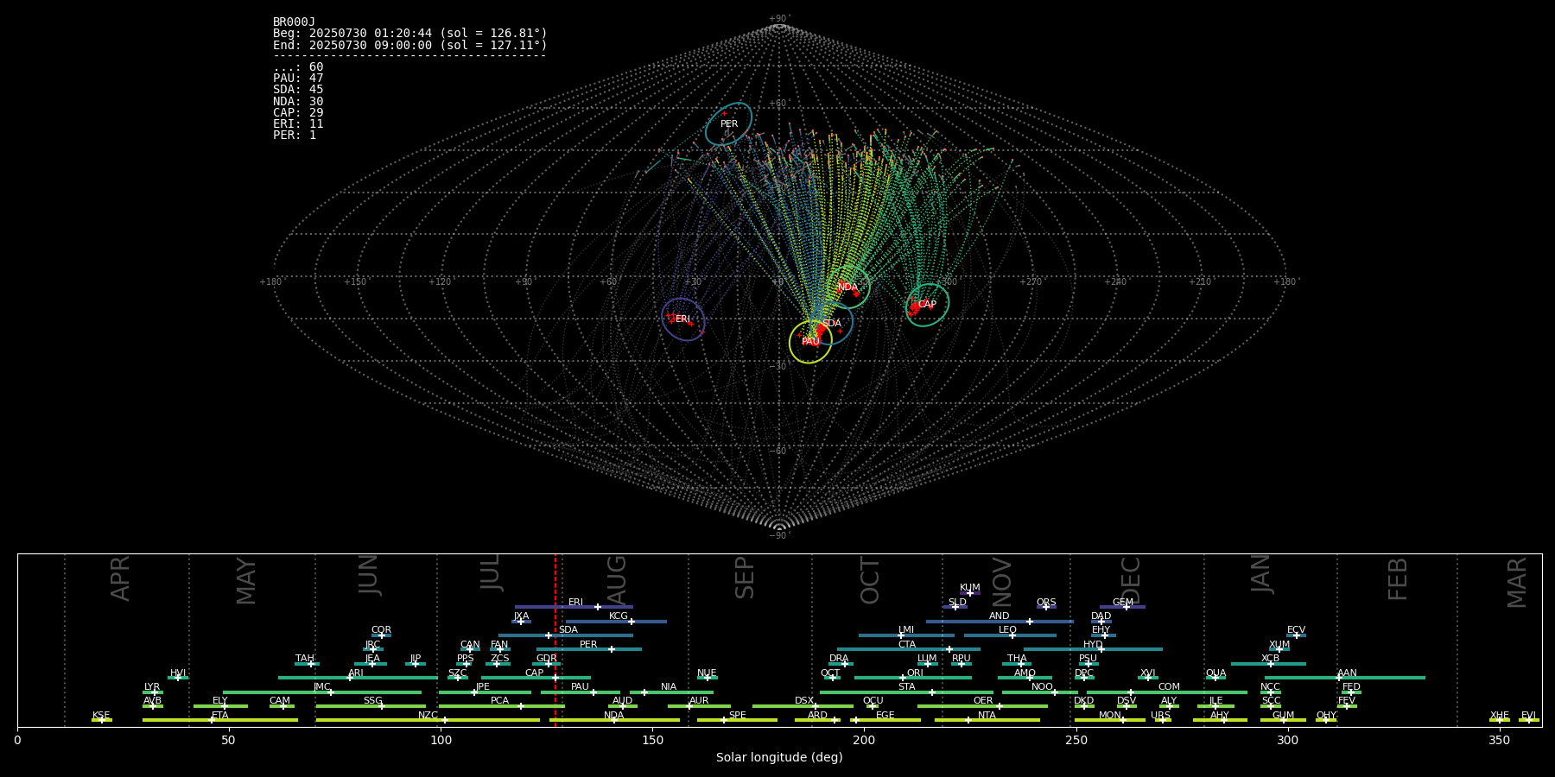1555x777 pixels.
Task: Click the NDA shower bar in timeline
Action: coord(614,720)
